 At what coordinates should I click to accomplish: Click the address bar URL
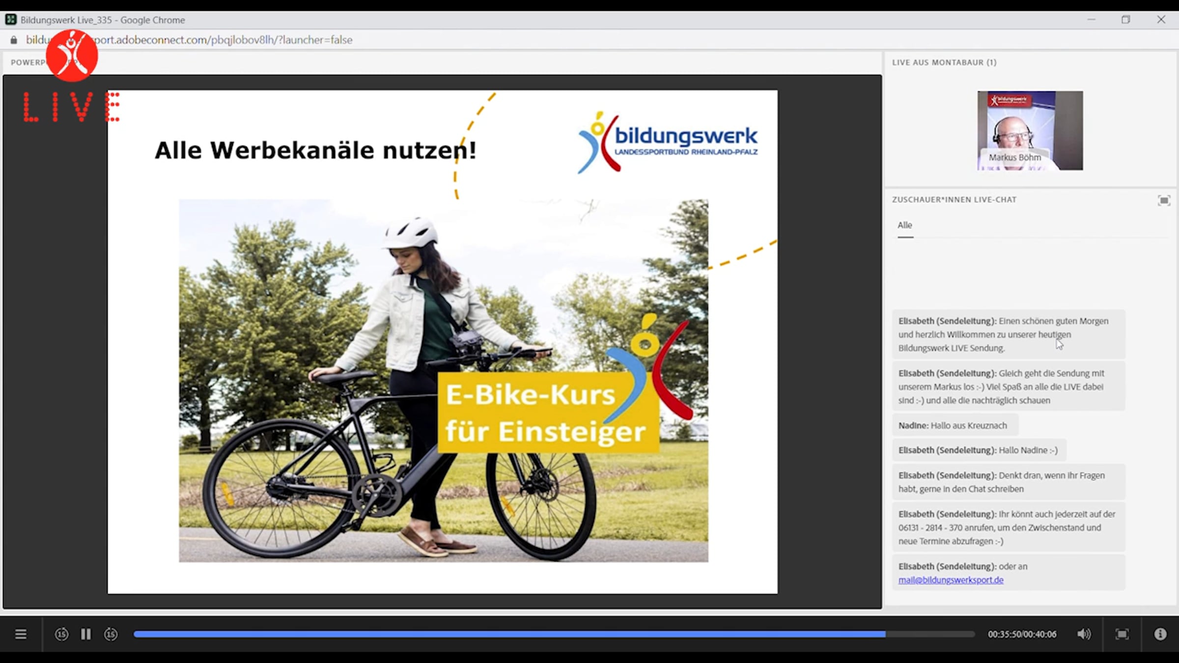click(221, 40)
